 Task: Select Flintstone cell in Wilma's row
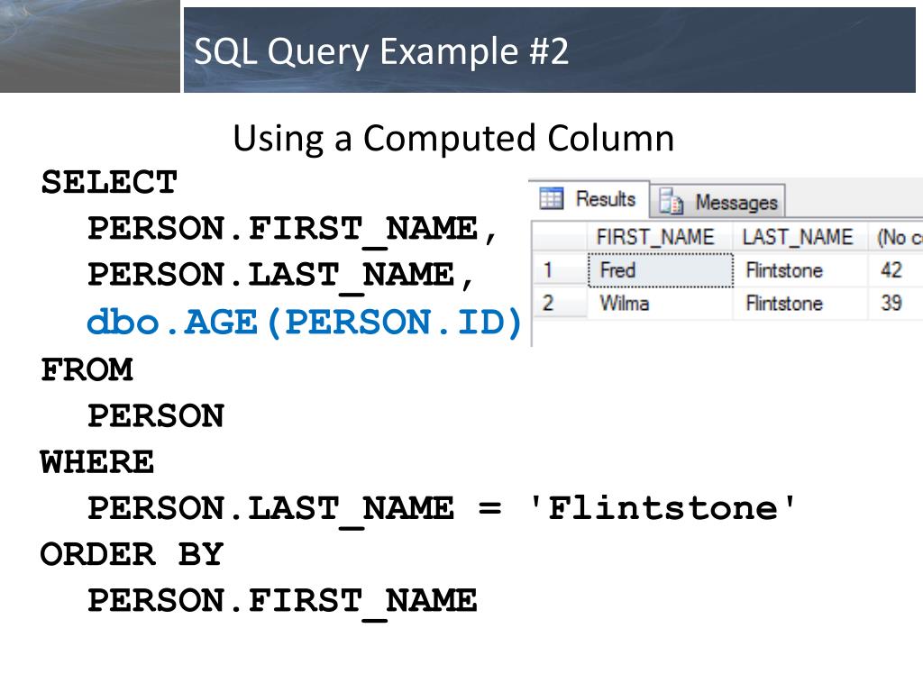[800, 303]
